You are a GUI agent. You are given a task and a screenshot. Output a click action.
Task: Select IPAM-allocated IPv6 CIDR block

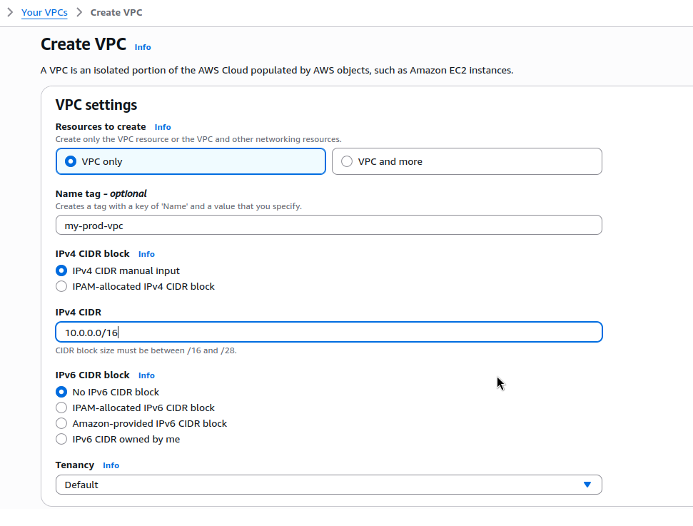[135, 408]
